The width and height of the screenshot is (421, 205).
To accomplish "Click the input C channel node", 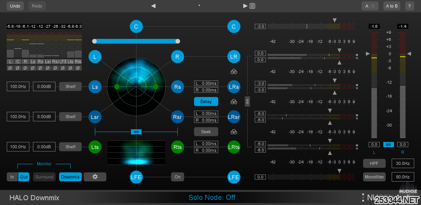I will point(136,27).
